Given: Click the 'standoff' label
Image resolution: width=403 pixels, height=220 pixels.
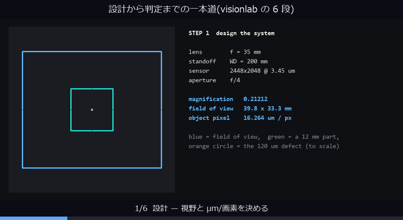Looking at the screenshot, I should [x=202, y=61].
